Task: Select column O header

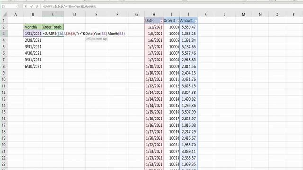Action: tap(277, 14)
